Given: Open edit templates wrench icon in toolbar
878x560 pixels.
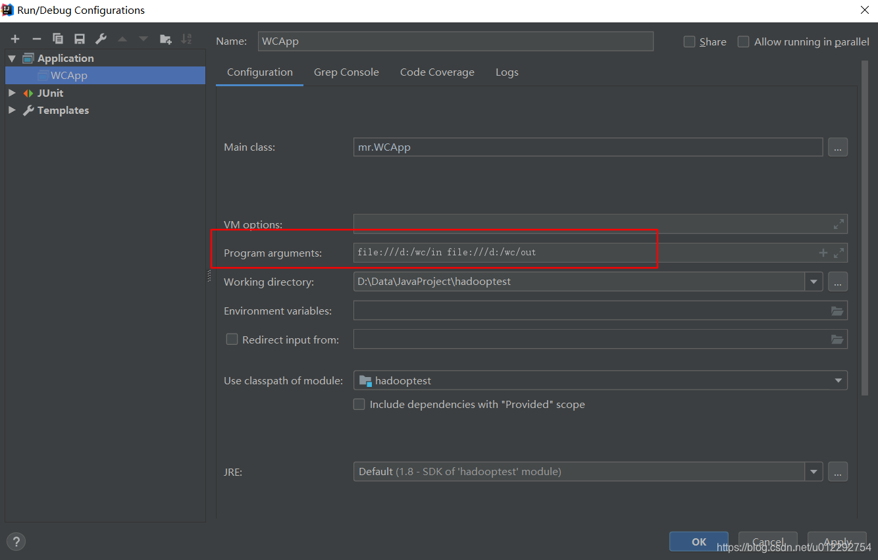Looking at the screenshot, I should pos(101,39).
